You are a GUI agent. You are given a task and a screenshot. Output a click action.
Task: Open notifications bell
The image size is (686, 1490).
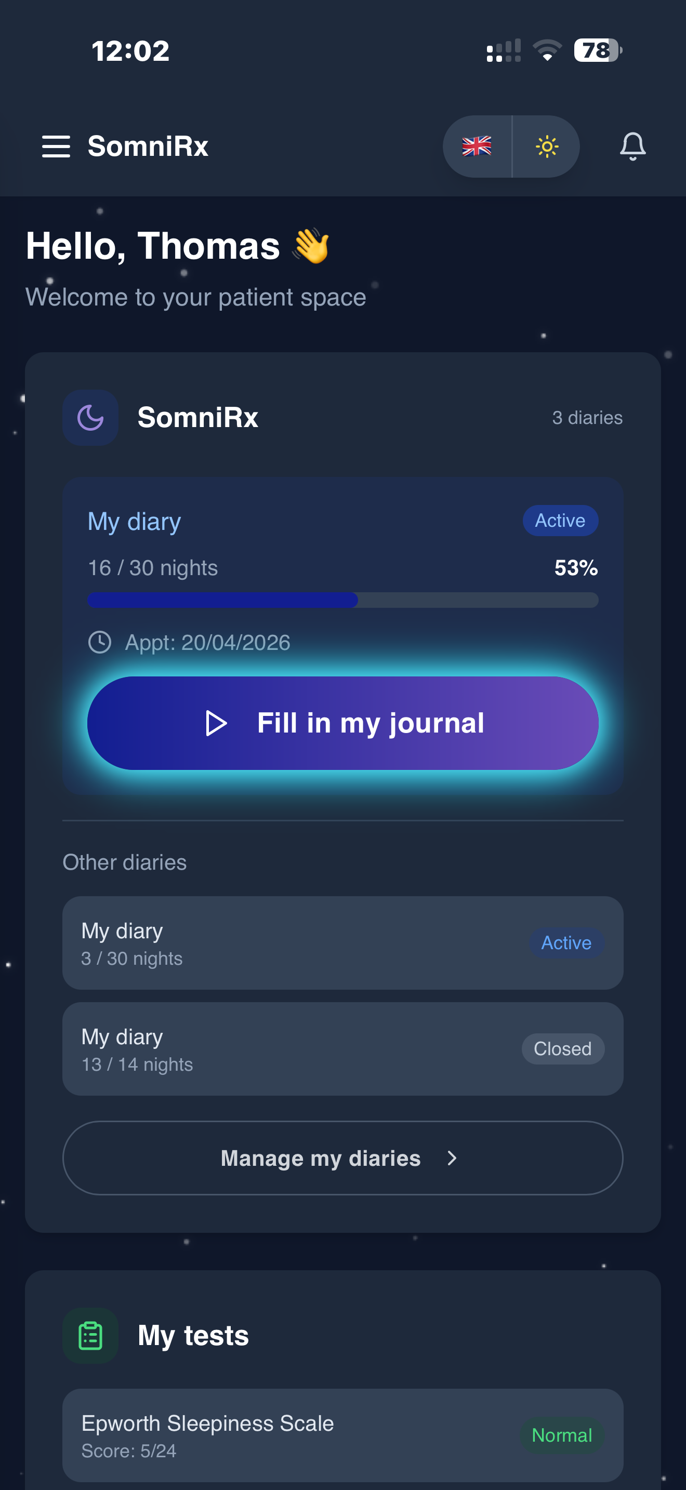pyautogui.click(x=632, y=147)
